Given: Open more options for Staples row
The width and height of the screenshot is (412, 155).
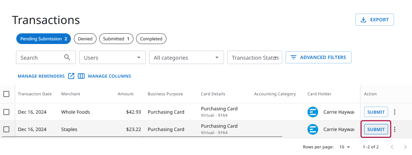Looking at the screenshot, I should [x=395, y=129].
